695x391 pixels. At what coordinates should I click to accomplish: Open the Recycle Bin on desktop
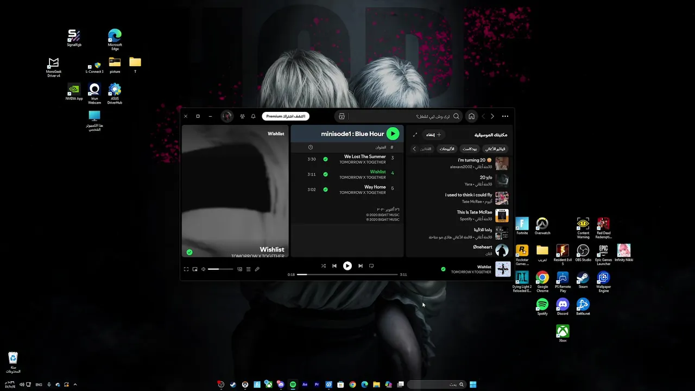(13, 362)
